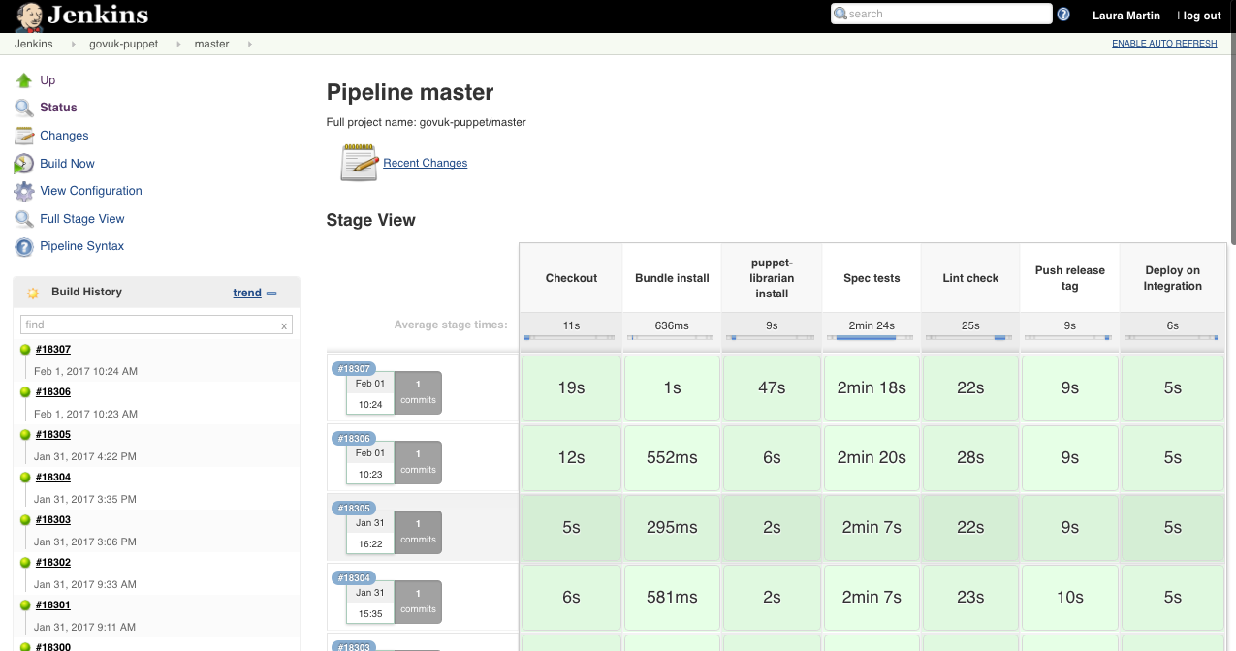Screen dimensions: 1236x651
Task: Open build #18305 in Build History
Action: pyautogui.click(x=53, y=435)
